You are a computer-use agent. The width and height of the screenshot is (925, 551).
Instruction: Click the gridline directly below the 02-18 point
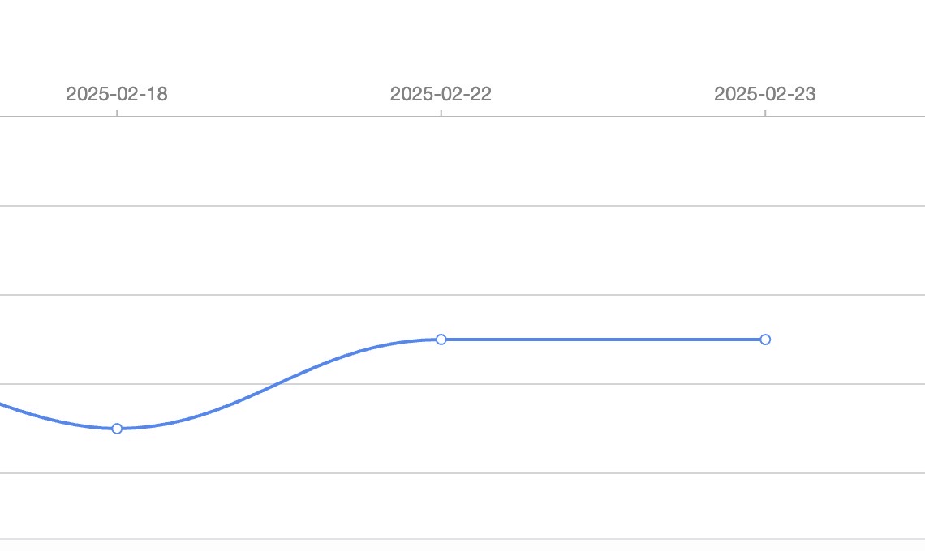coord(117,473)
